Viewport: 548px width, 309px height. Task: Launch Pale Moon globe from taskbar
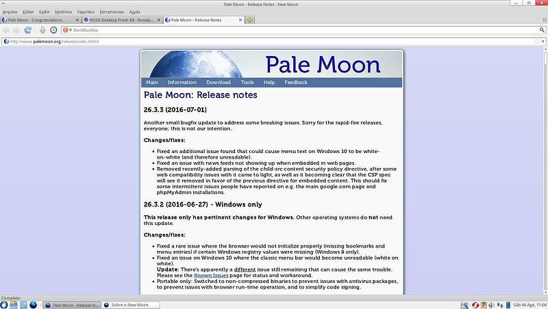pyautogui.click(x=33, y=305)
